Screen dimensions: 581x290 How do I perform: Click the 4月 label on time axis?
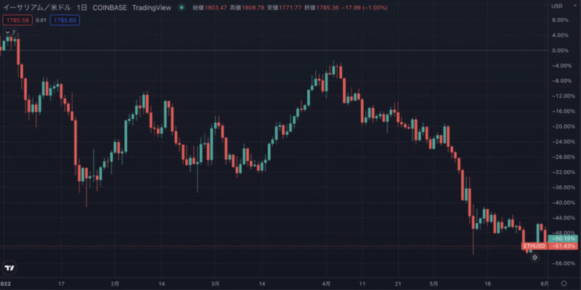click(x=326, y=283)
